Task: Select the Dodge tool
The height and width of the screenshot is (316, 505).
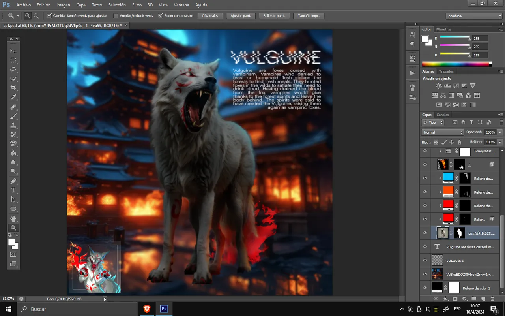Action: [13, 171]
